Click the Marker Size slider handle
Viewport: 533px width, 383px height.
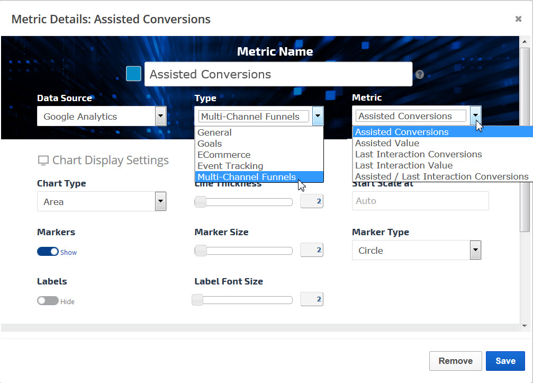pos(201,251)
